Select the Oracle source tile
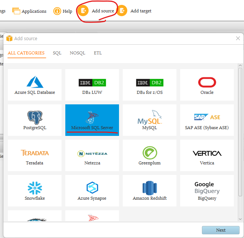The width and height of the screenshot is (244, 238). click(x=207, y=85)
